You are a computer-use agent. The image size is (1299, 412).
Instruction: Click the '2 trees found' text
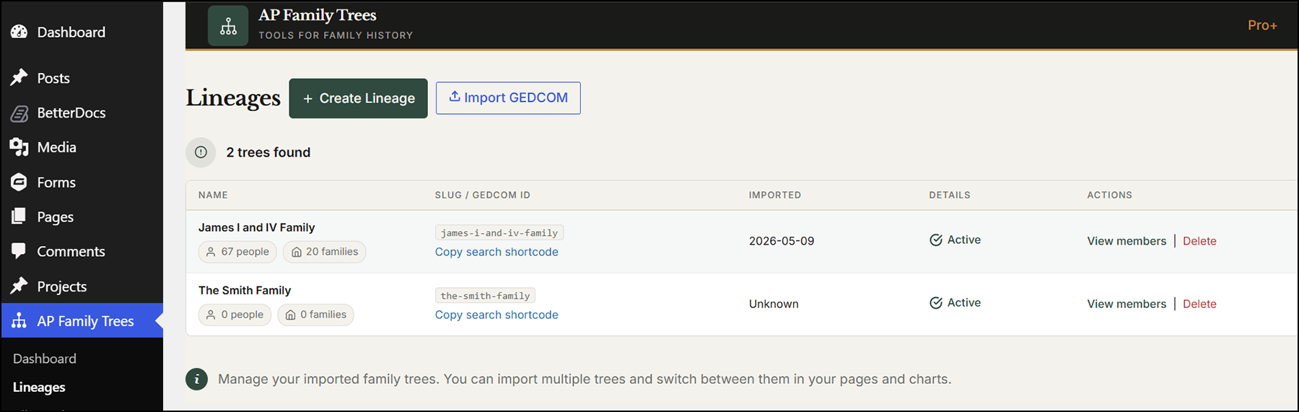tap(268, 152)
